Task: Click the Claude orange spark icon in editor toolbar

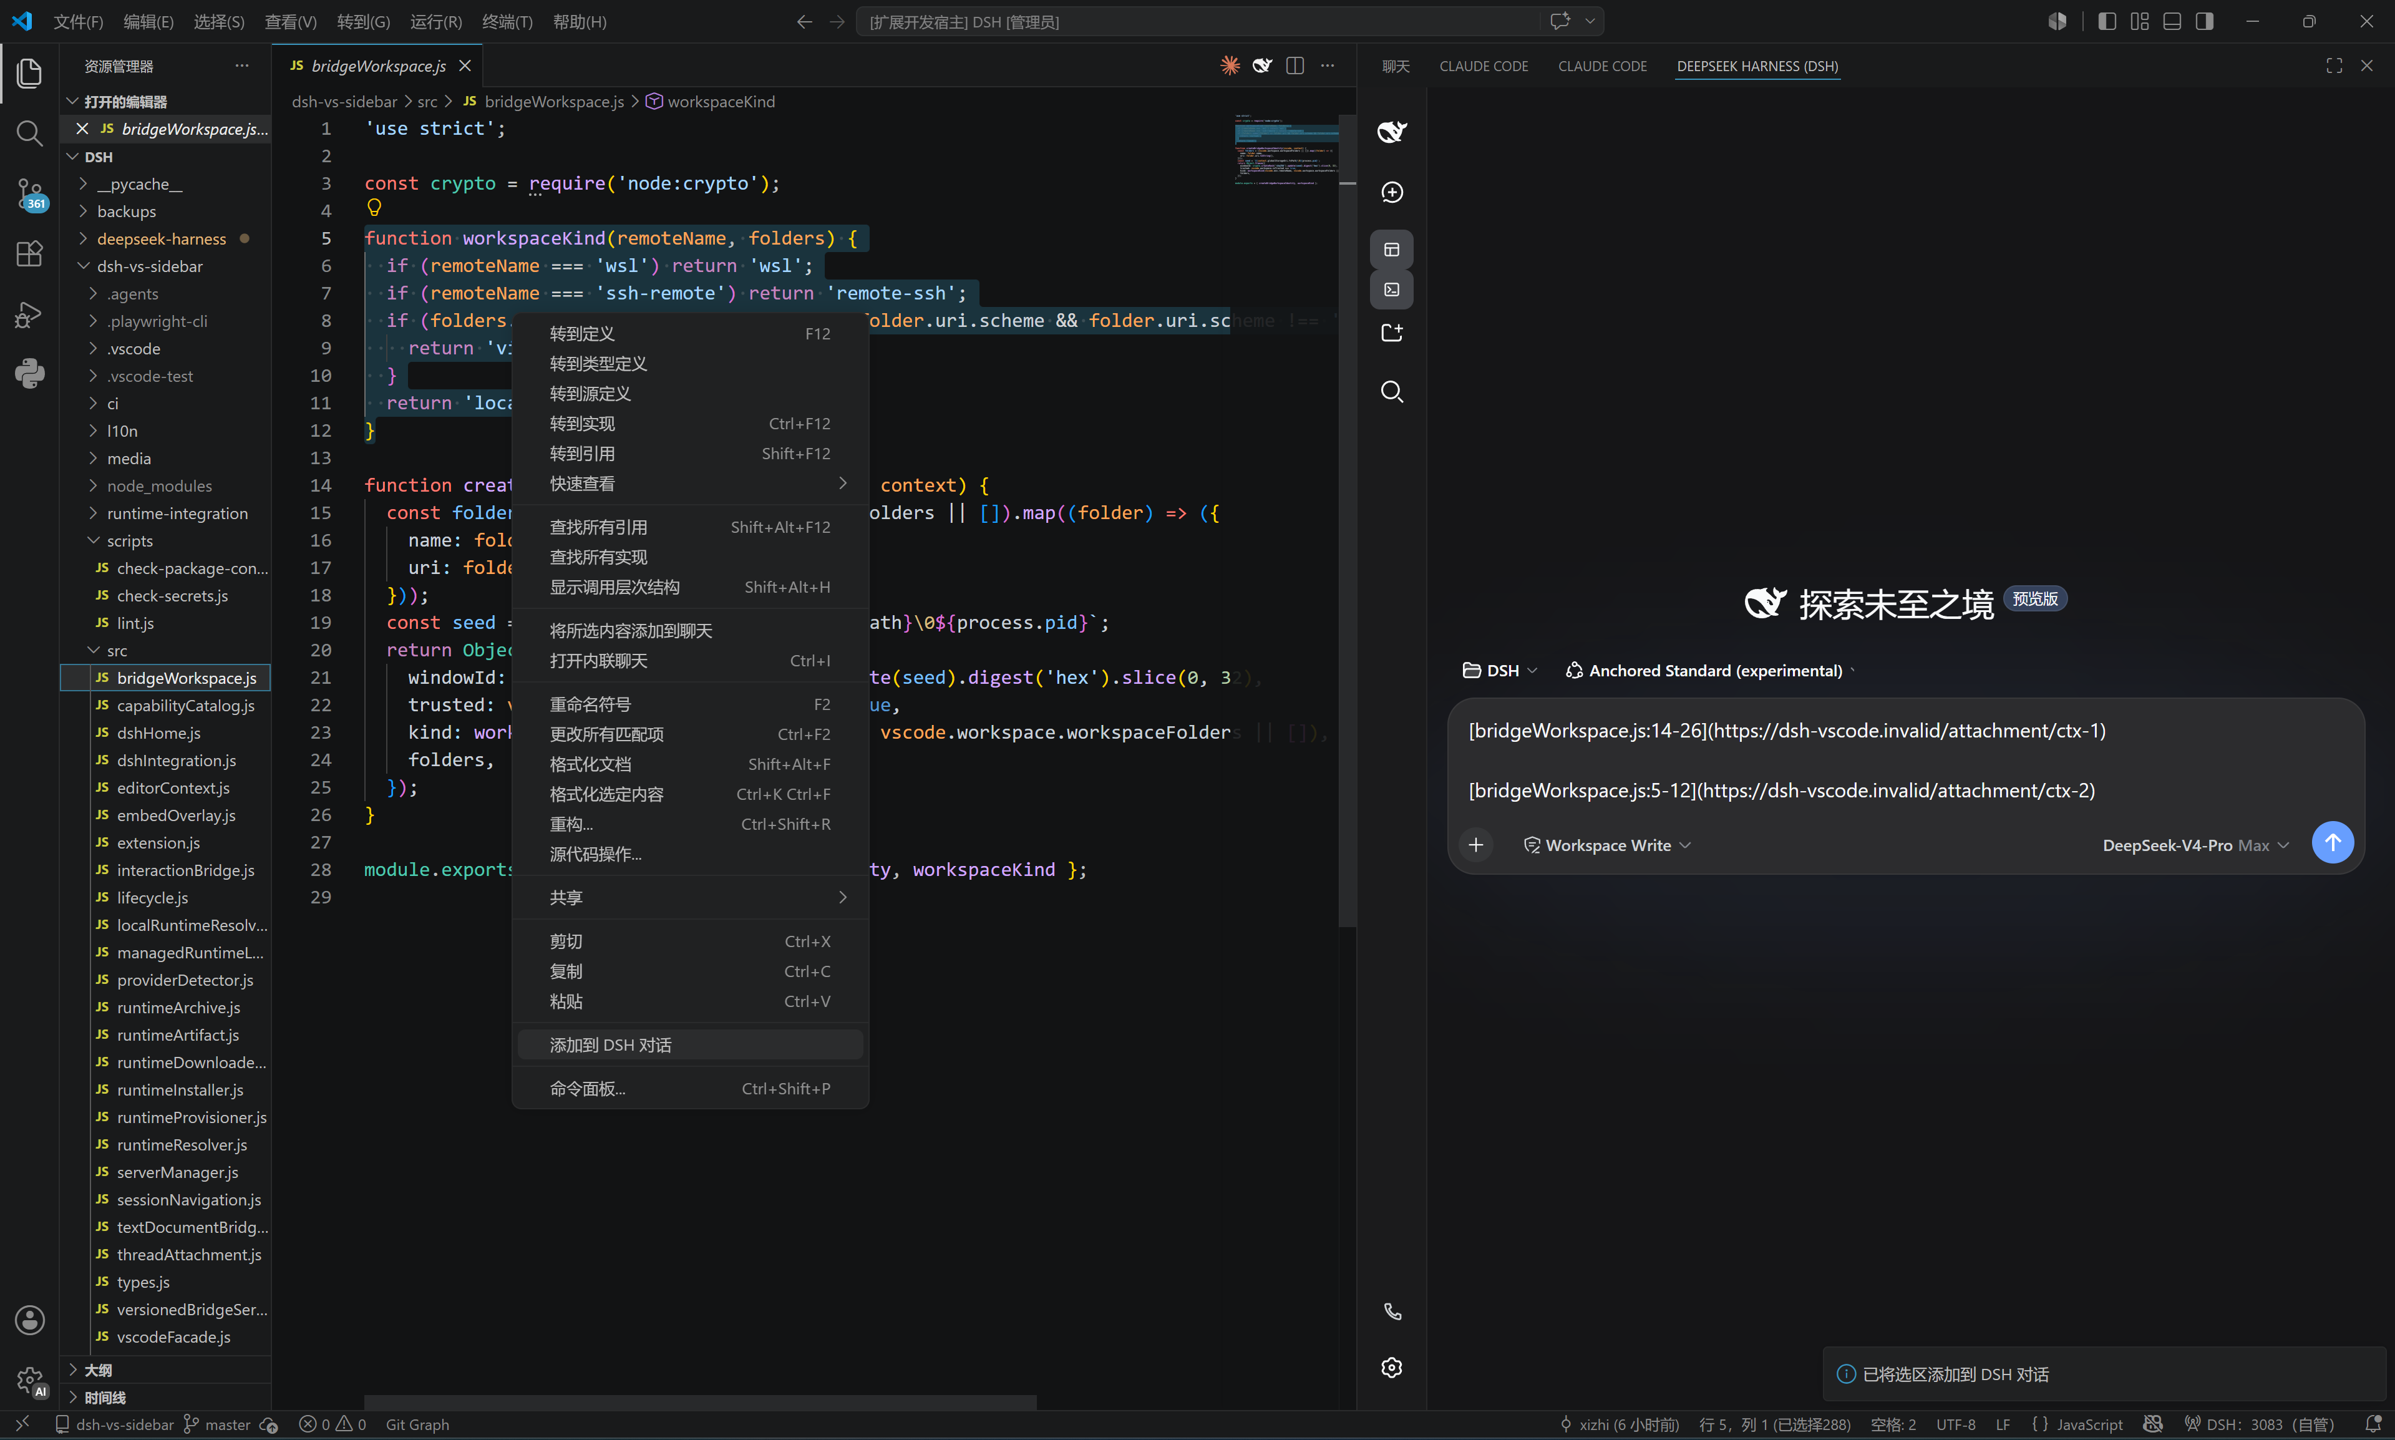Action: click(x=1230, y=66)
